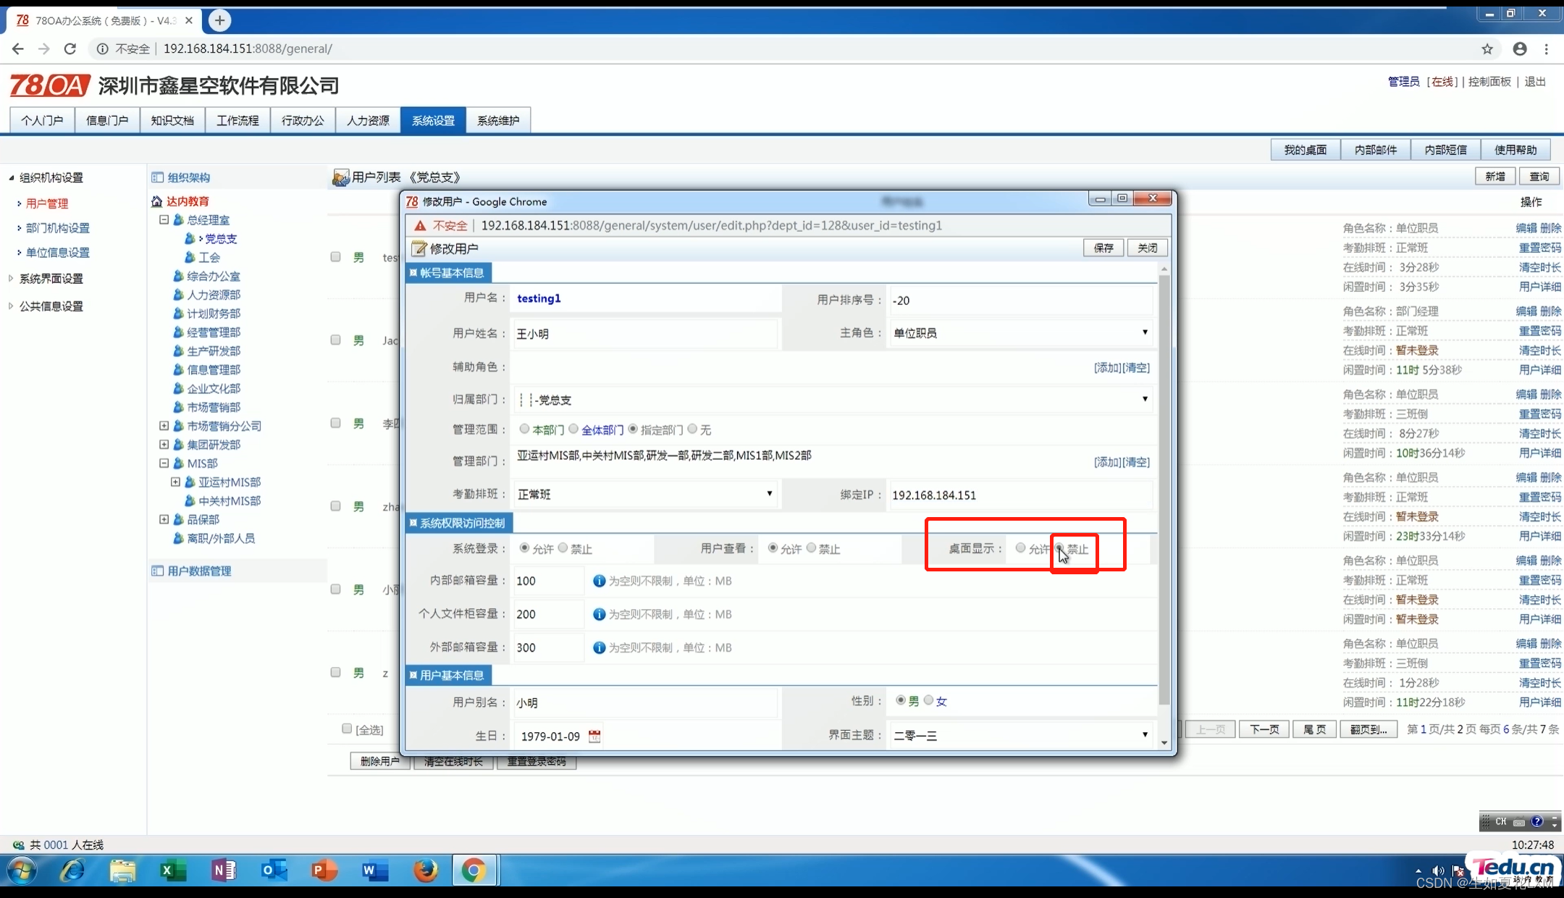Click the site info icon in the address bar
The width and height of the screenshot is (1564, 898).
click(102, 49)
